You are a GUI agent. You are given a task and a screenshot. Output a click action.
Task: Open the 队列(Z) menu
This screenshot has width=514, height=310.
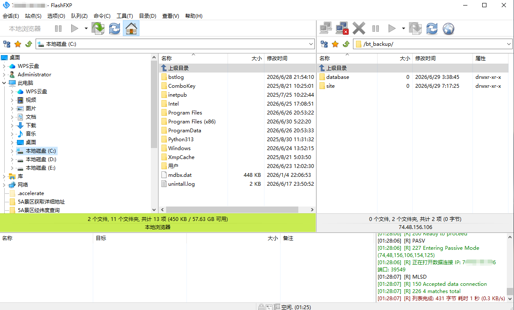tap(79, 16)
